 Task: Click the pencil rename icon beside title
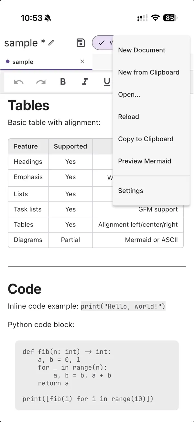pyautogui.click(x=51, y=43)
